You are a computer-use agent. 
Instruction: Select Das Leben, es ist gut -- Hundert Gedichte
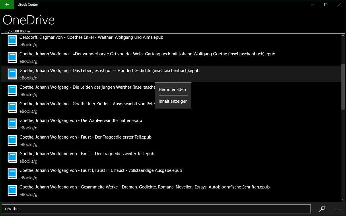point(109,71)
